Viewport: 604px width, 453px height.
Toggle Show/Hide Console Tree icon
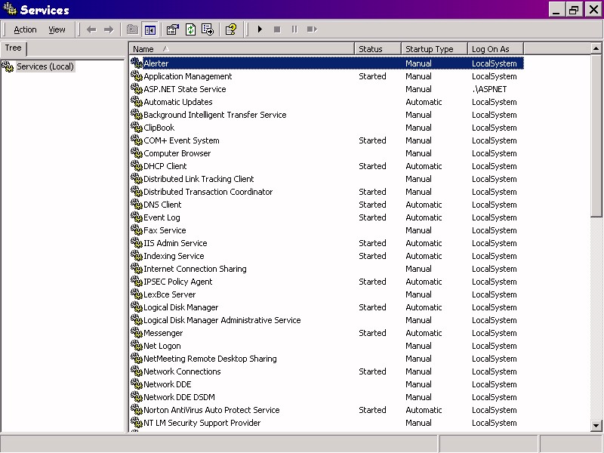[x=149, y=29]
